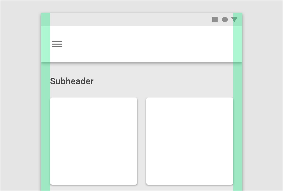The width and height of the screenshot is (283, 191).
Task: Click the gray canvas above the device frame
Action: tap(141, 6)
